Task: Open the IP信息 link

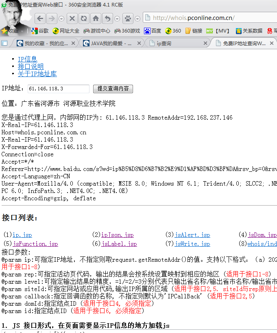Action: tap(28, 59)
